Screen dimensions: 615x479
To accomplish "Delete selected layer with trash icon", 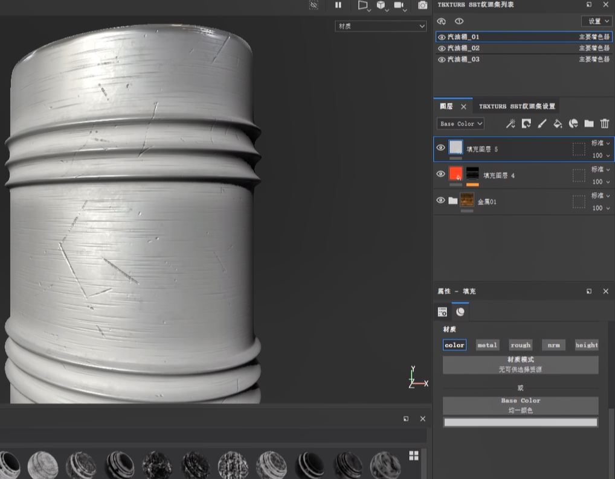I will tap(605, 124).
